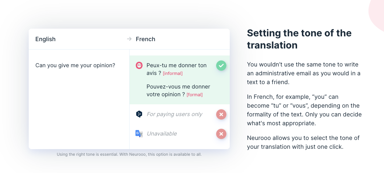Click the green checkmark icon

[x=221, y=66]
